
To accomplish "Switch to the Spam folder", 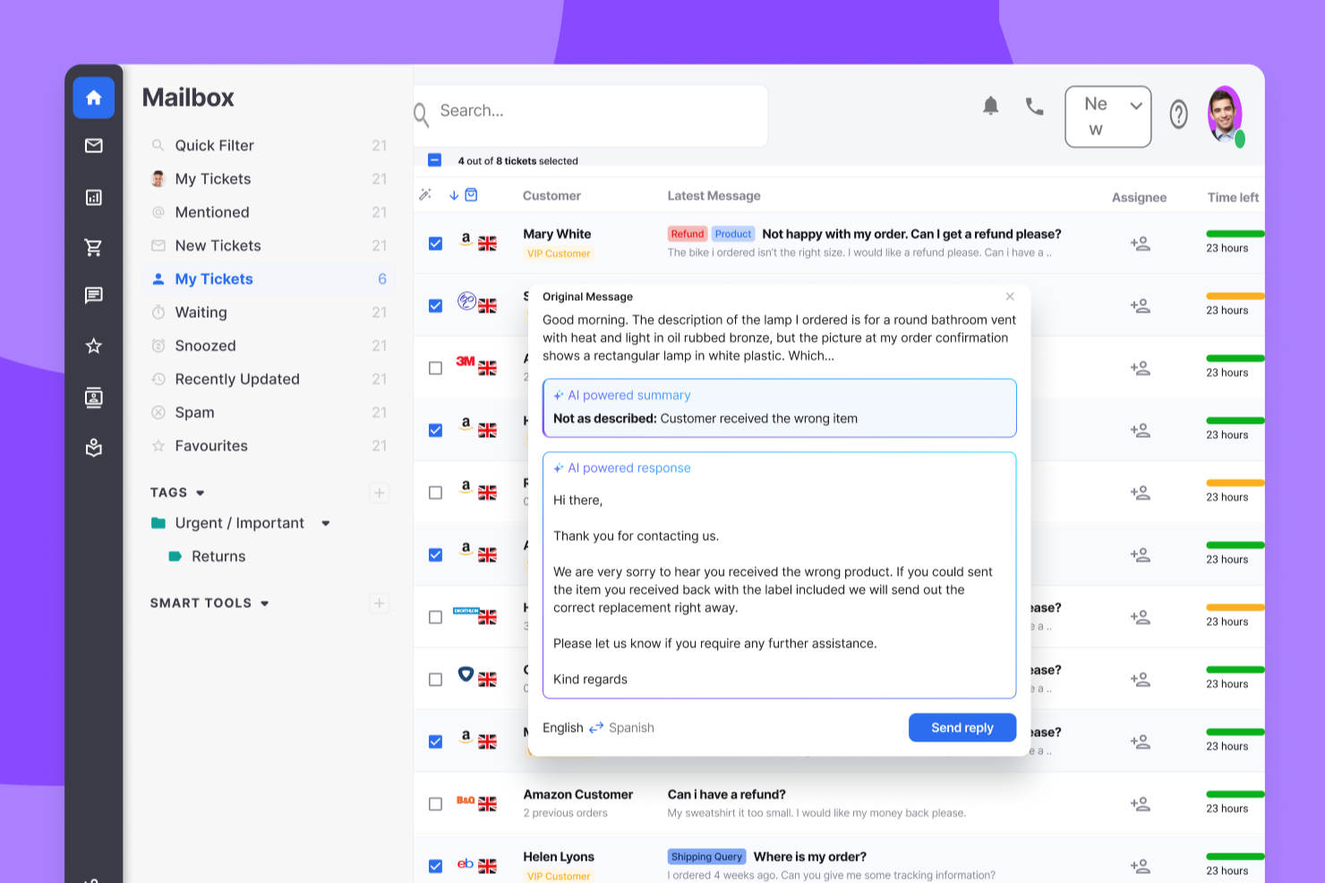I will (x=195, y=412).
